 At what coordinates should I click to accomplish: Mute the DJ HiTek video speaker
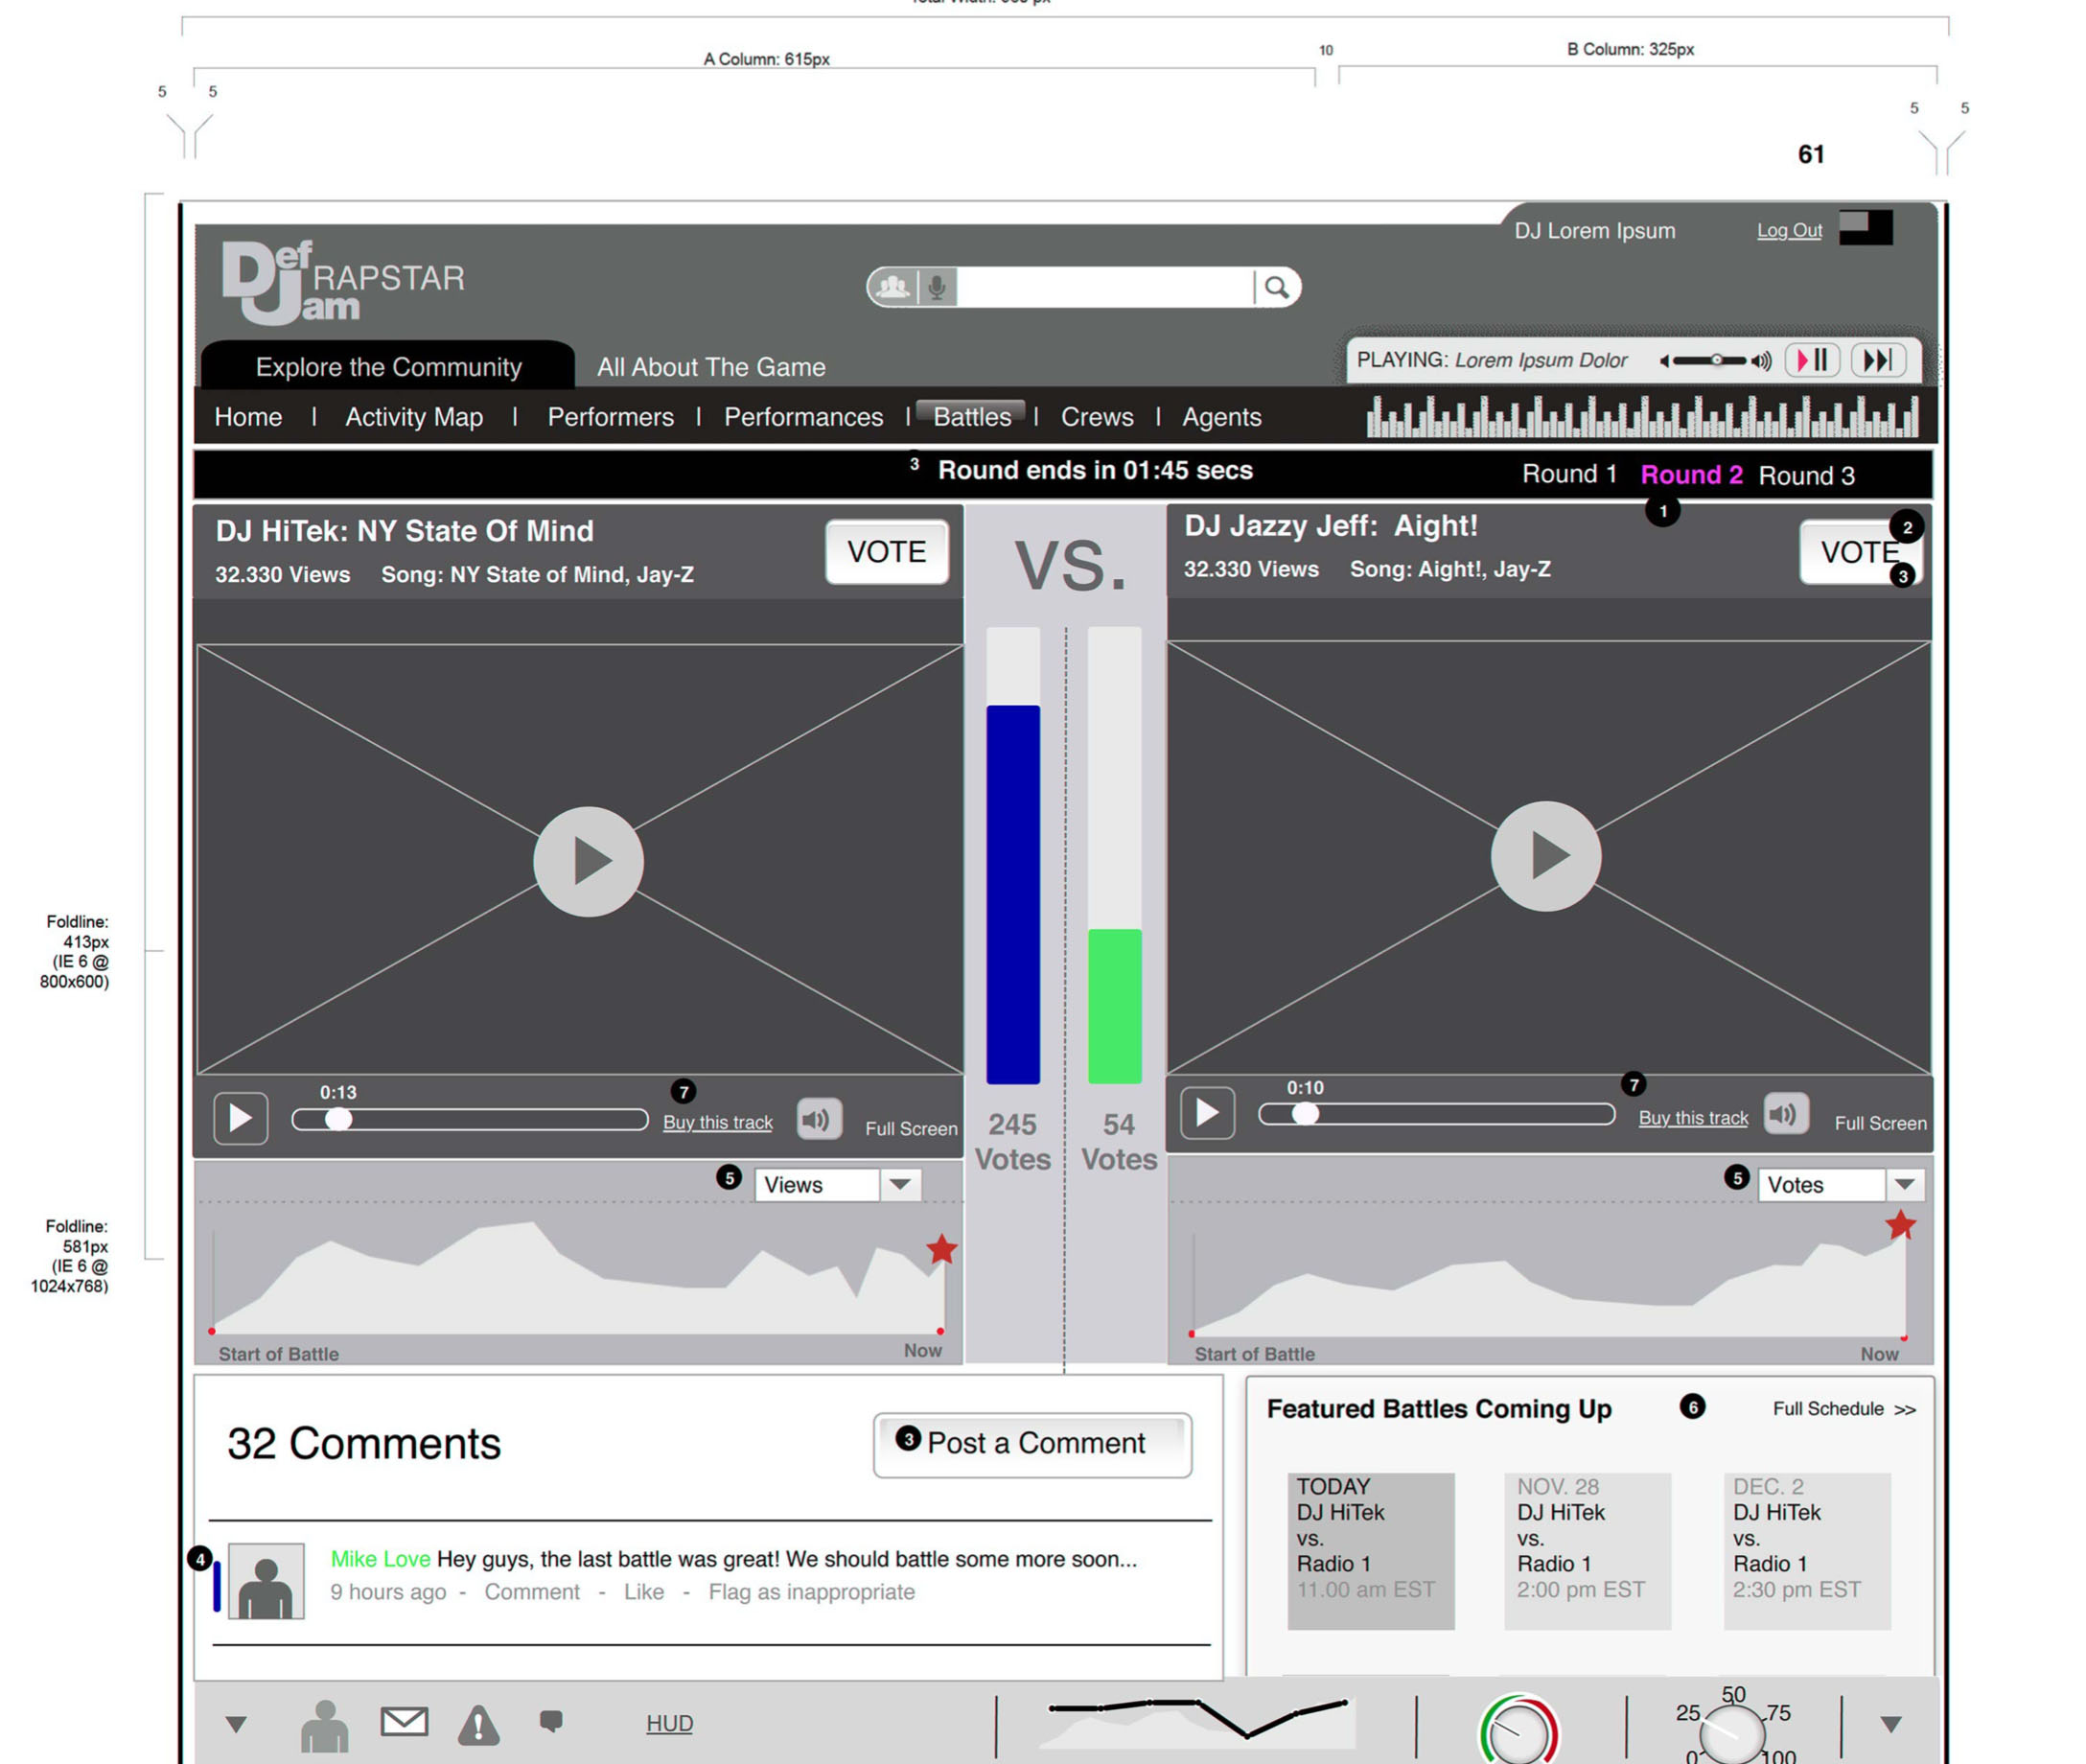(x=817, y=1119)
